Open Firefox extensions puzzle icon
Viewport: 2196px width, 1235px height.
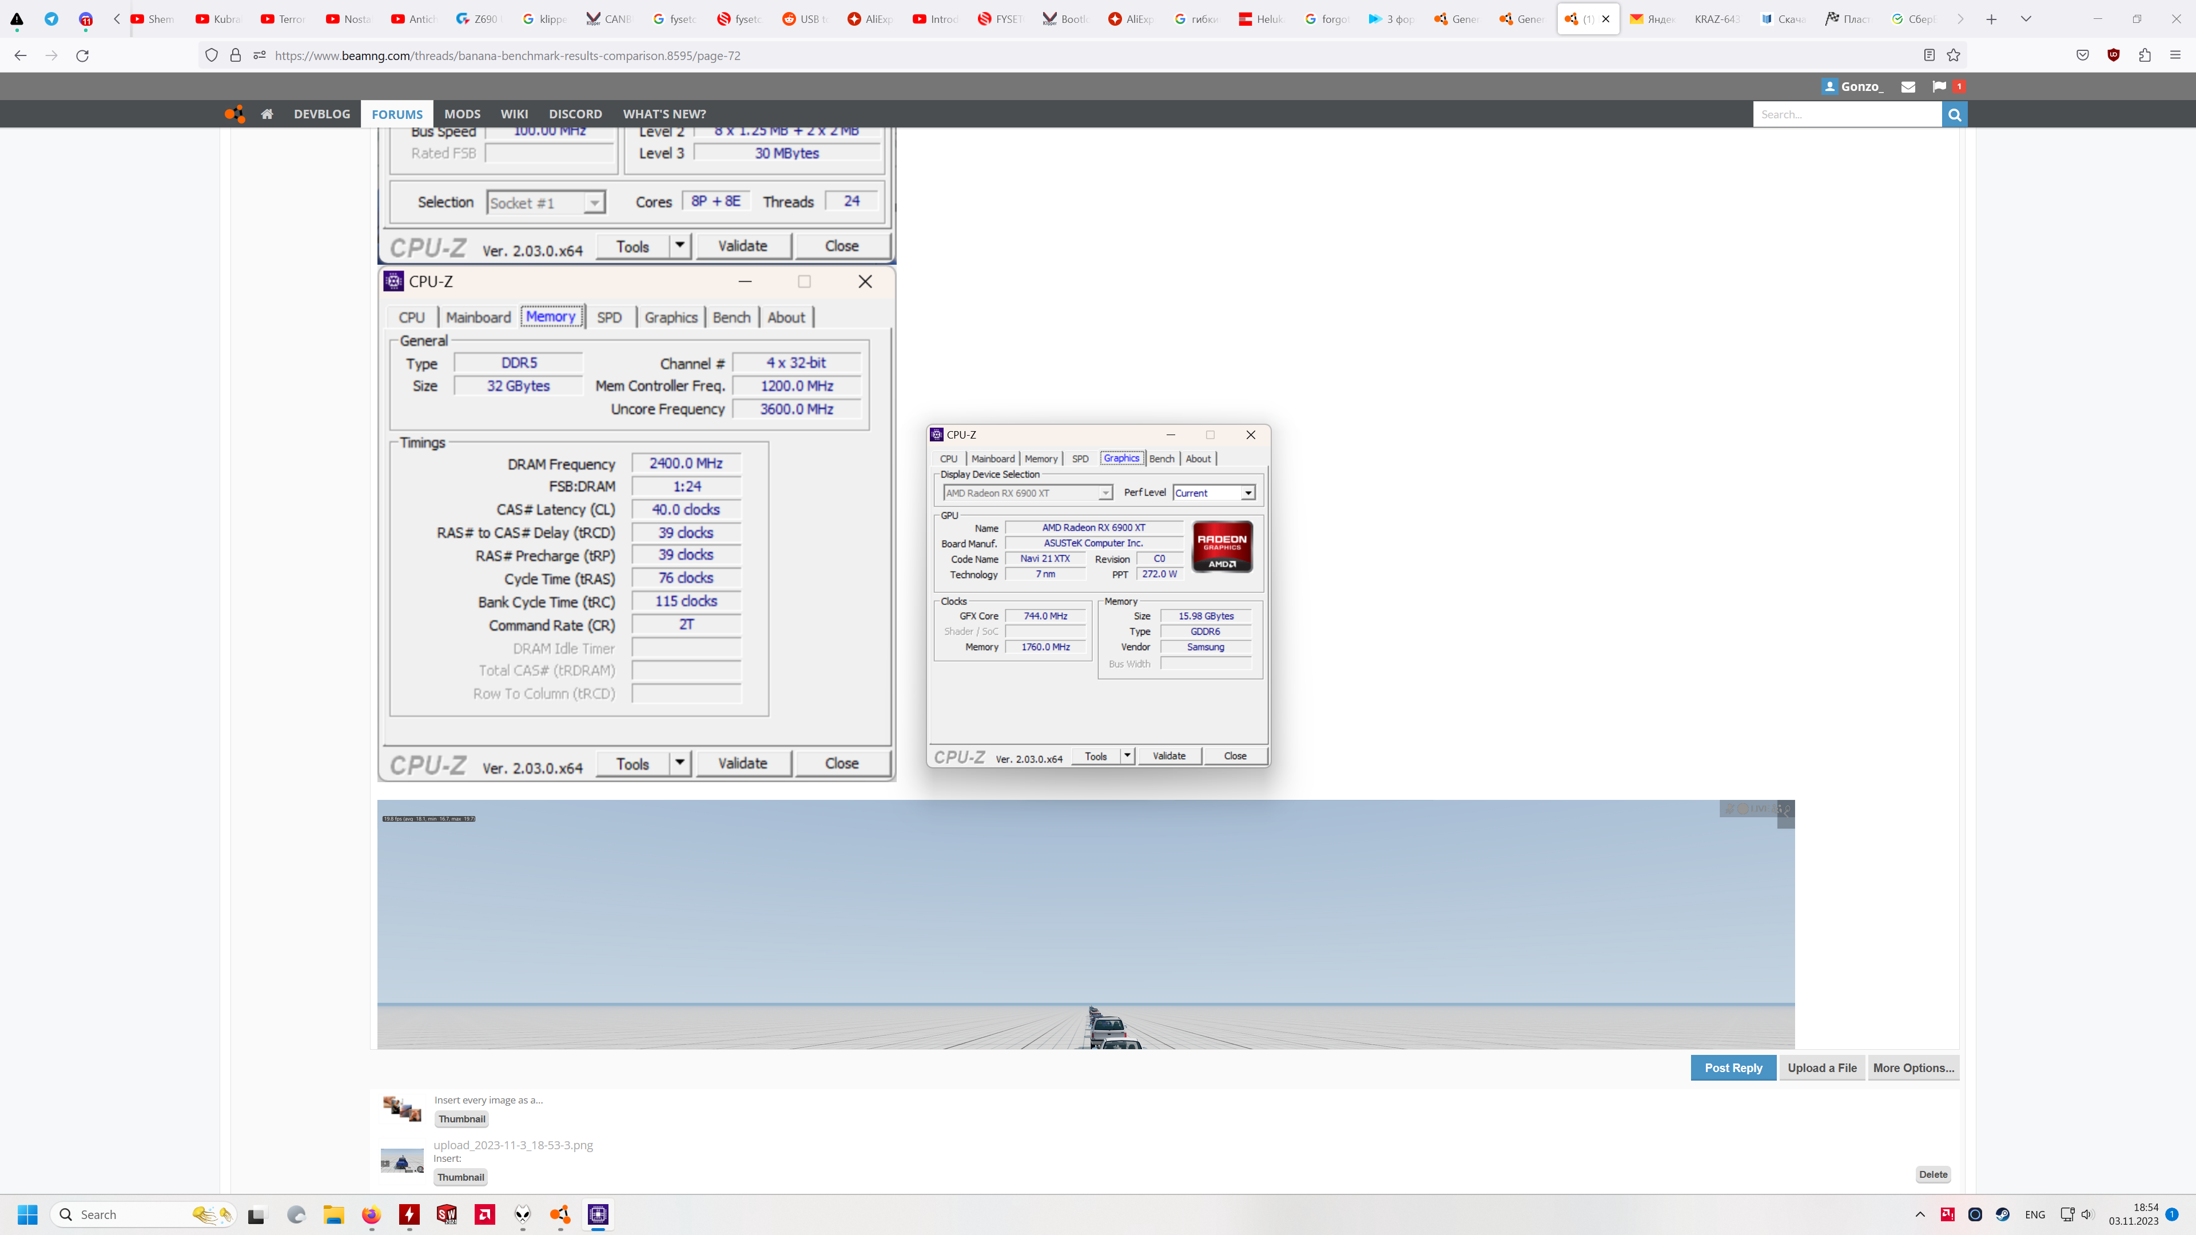pyautogui.click(x=2145, y=55)
